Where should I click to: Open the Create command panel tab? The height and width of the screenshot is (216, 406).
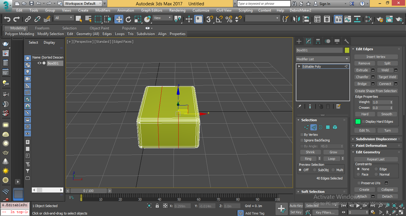pos(299,41)
